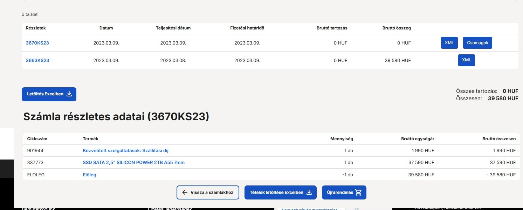Click the Előleg item link
Screen dimensions: 523x210
89,175
